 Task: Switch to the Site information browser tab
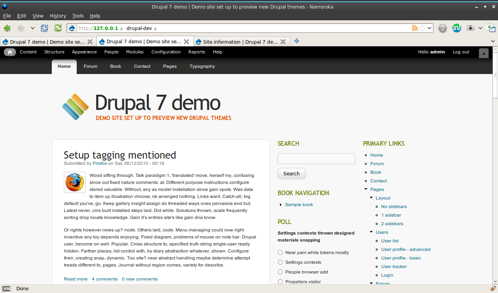click(x=241, y=42)
